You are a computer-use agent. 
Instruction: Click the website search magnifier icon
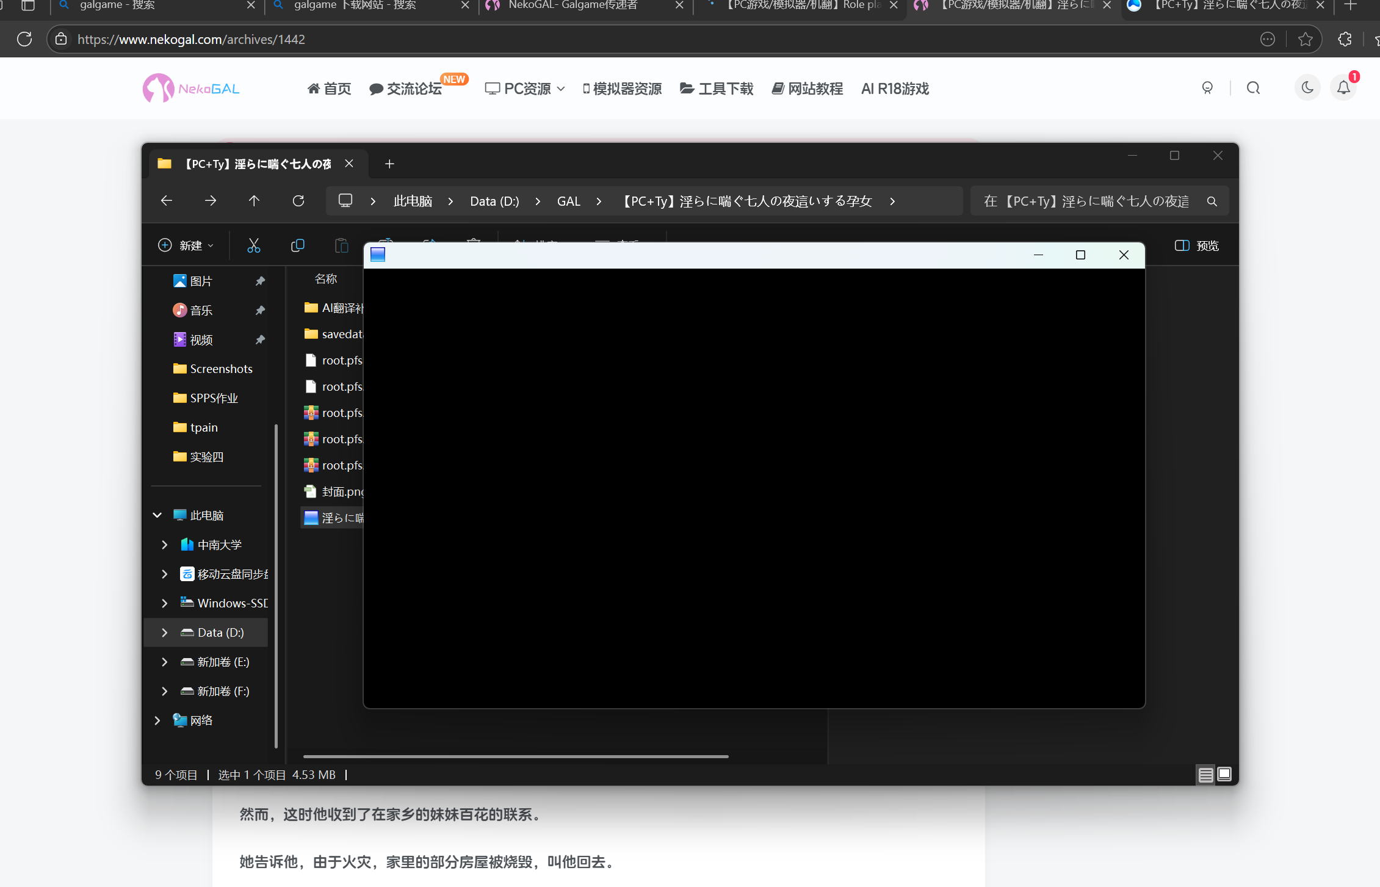click(1253, 88)
